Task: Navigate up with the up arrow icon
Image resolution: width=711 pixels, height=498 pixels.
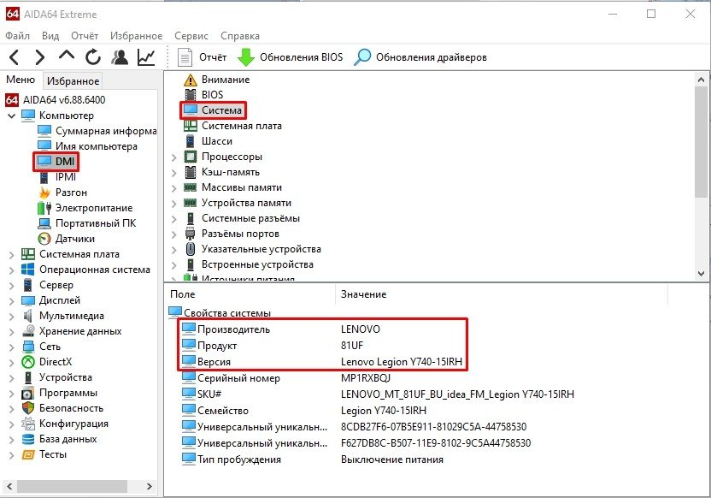Action: [67, 56]
